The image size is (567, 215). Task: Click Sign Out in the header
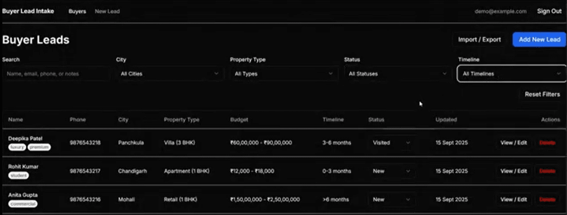[x=549, y=11]
